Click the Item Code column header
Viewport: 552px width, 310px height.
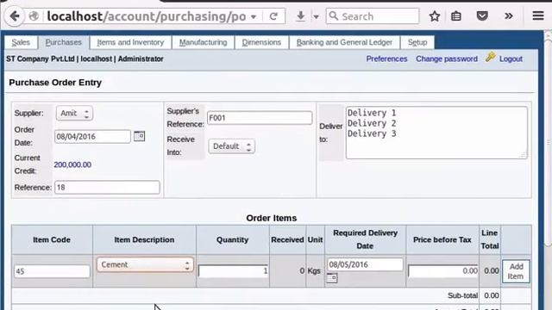[x=52, y=239]
